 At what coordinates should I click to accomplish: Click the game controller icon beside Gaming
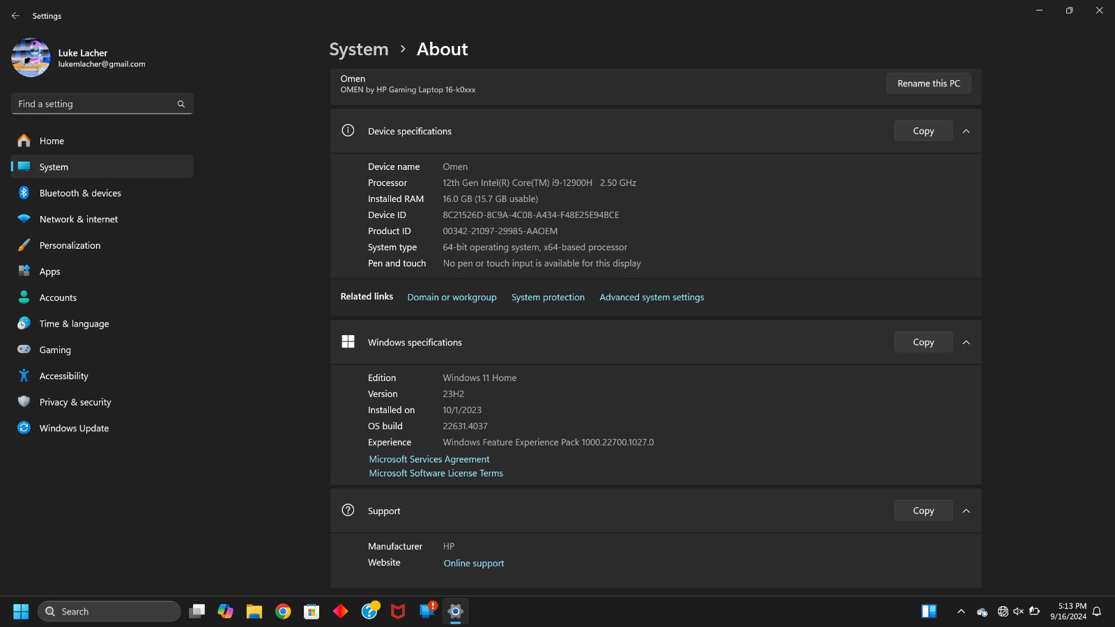coord(24,349)
